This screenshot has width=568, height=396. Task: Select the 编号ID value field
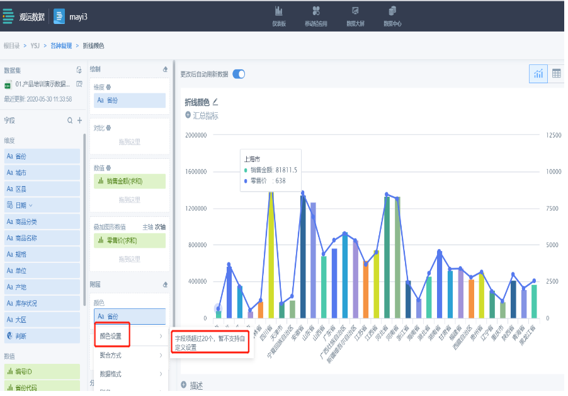[42, 371]
